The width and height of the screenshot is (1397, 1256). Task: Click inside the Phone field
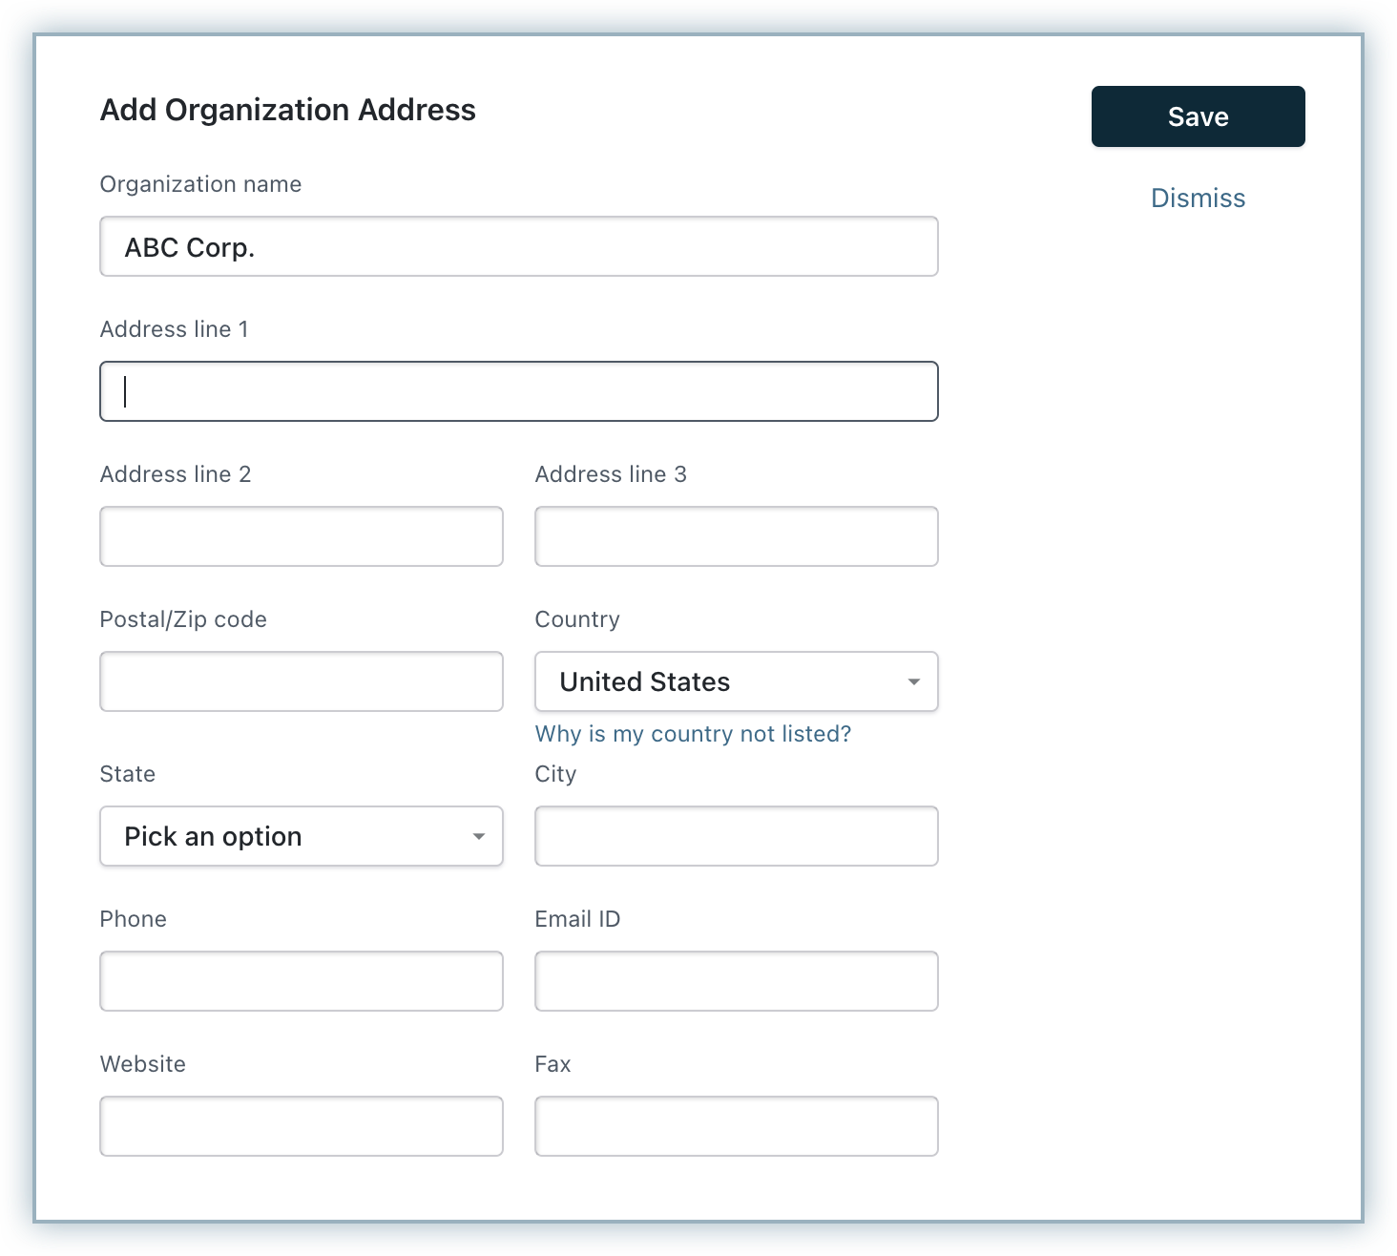(x=302, y=981)
